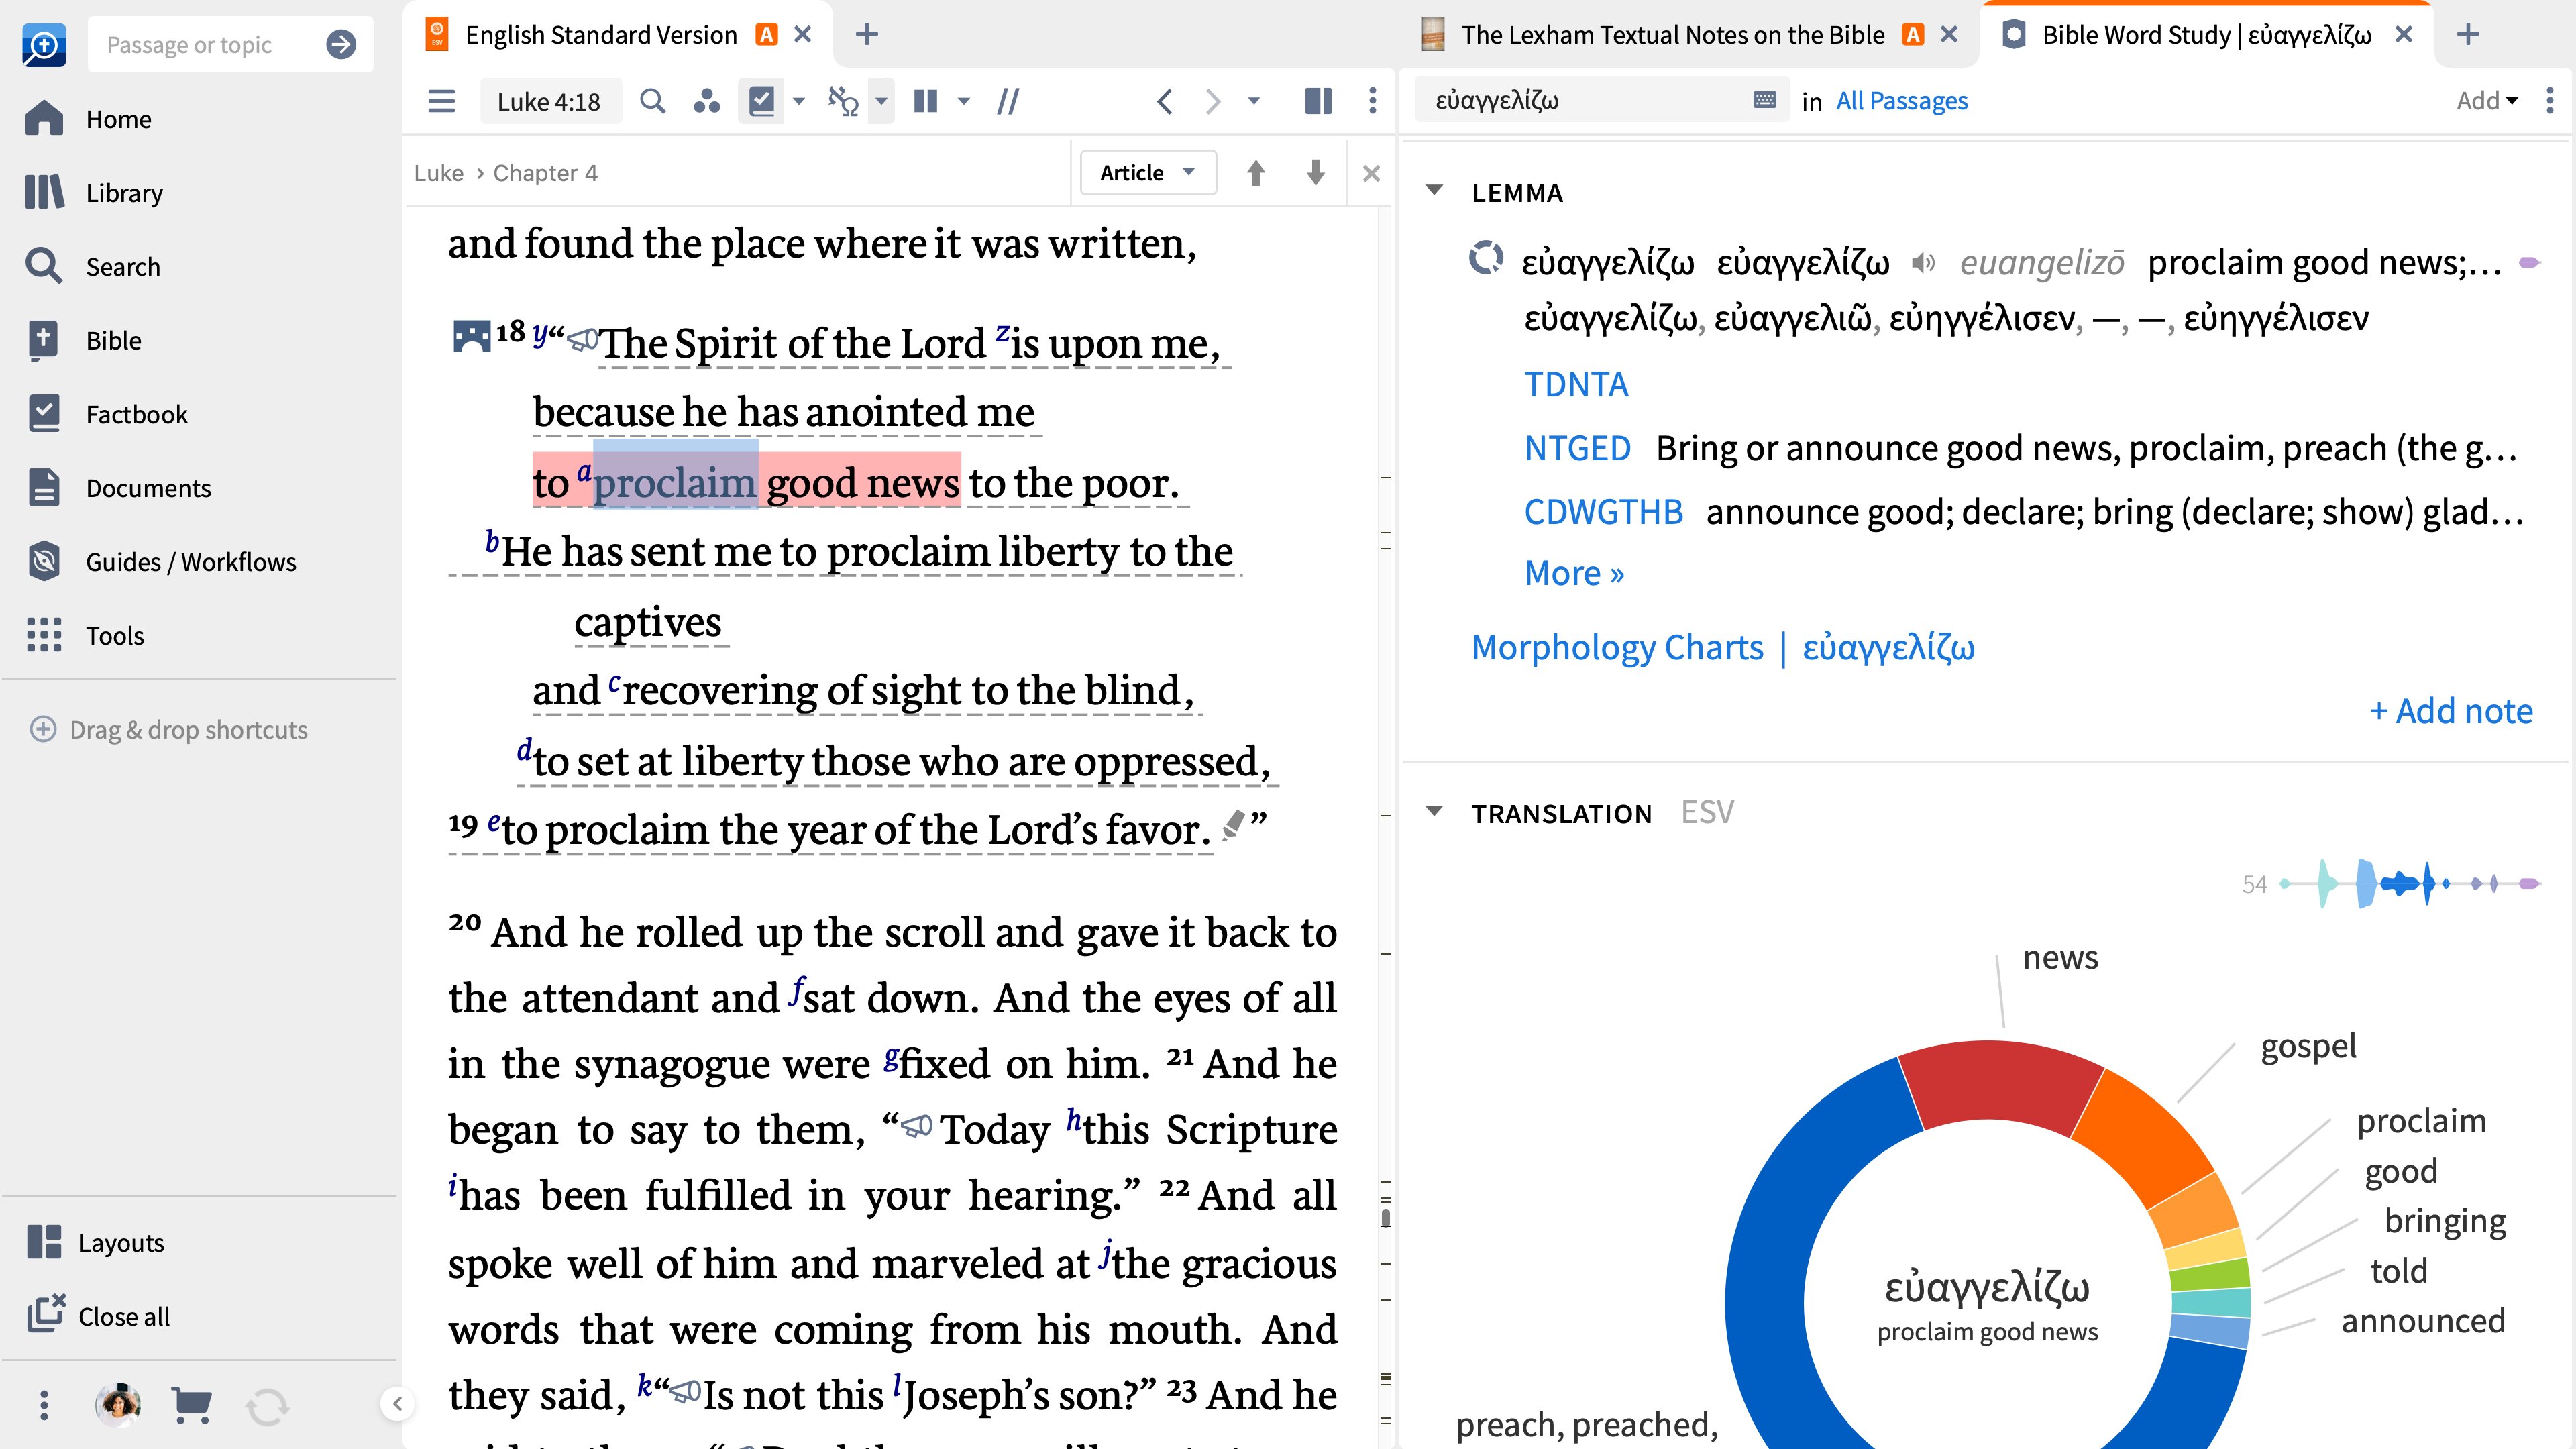Image resolution: width=2576 pixels, height=1449 pixels.
Task: Open Morphology Charts link
Action: [1617, 647]
